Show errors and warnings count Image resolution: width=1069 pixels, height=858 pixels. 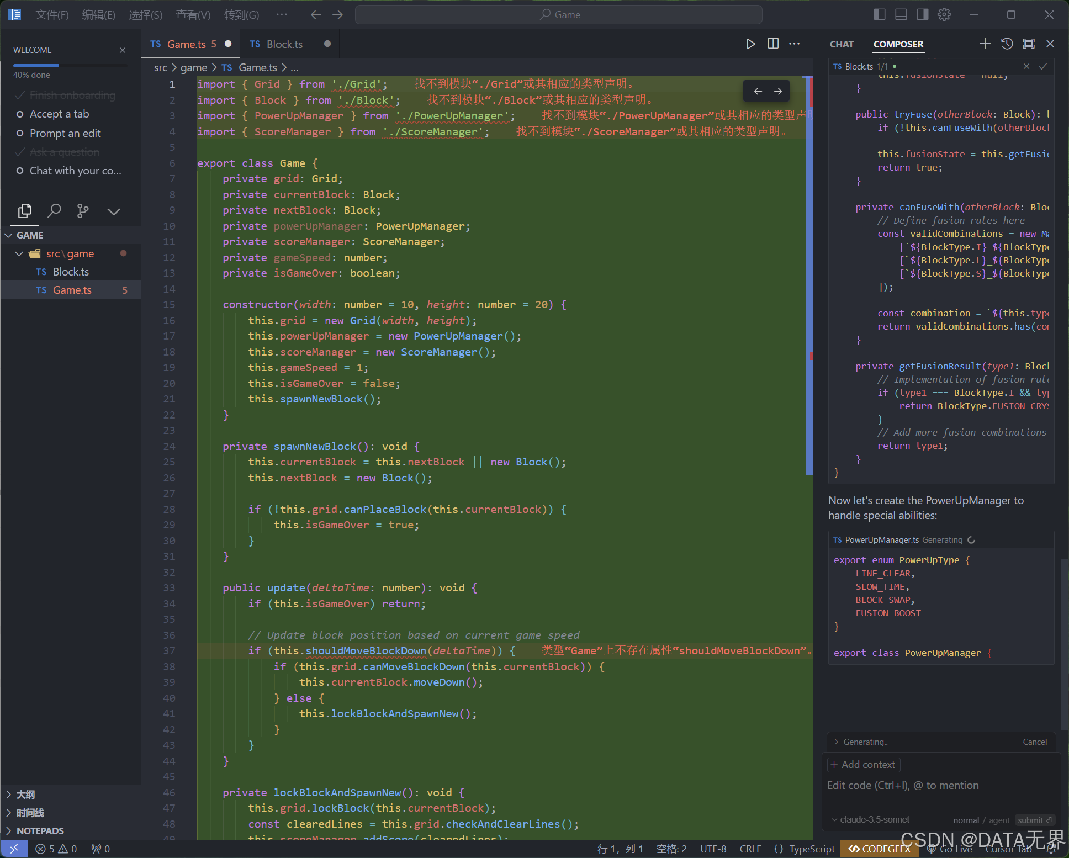point(56,849)
